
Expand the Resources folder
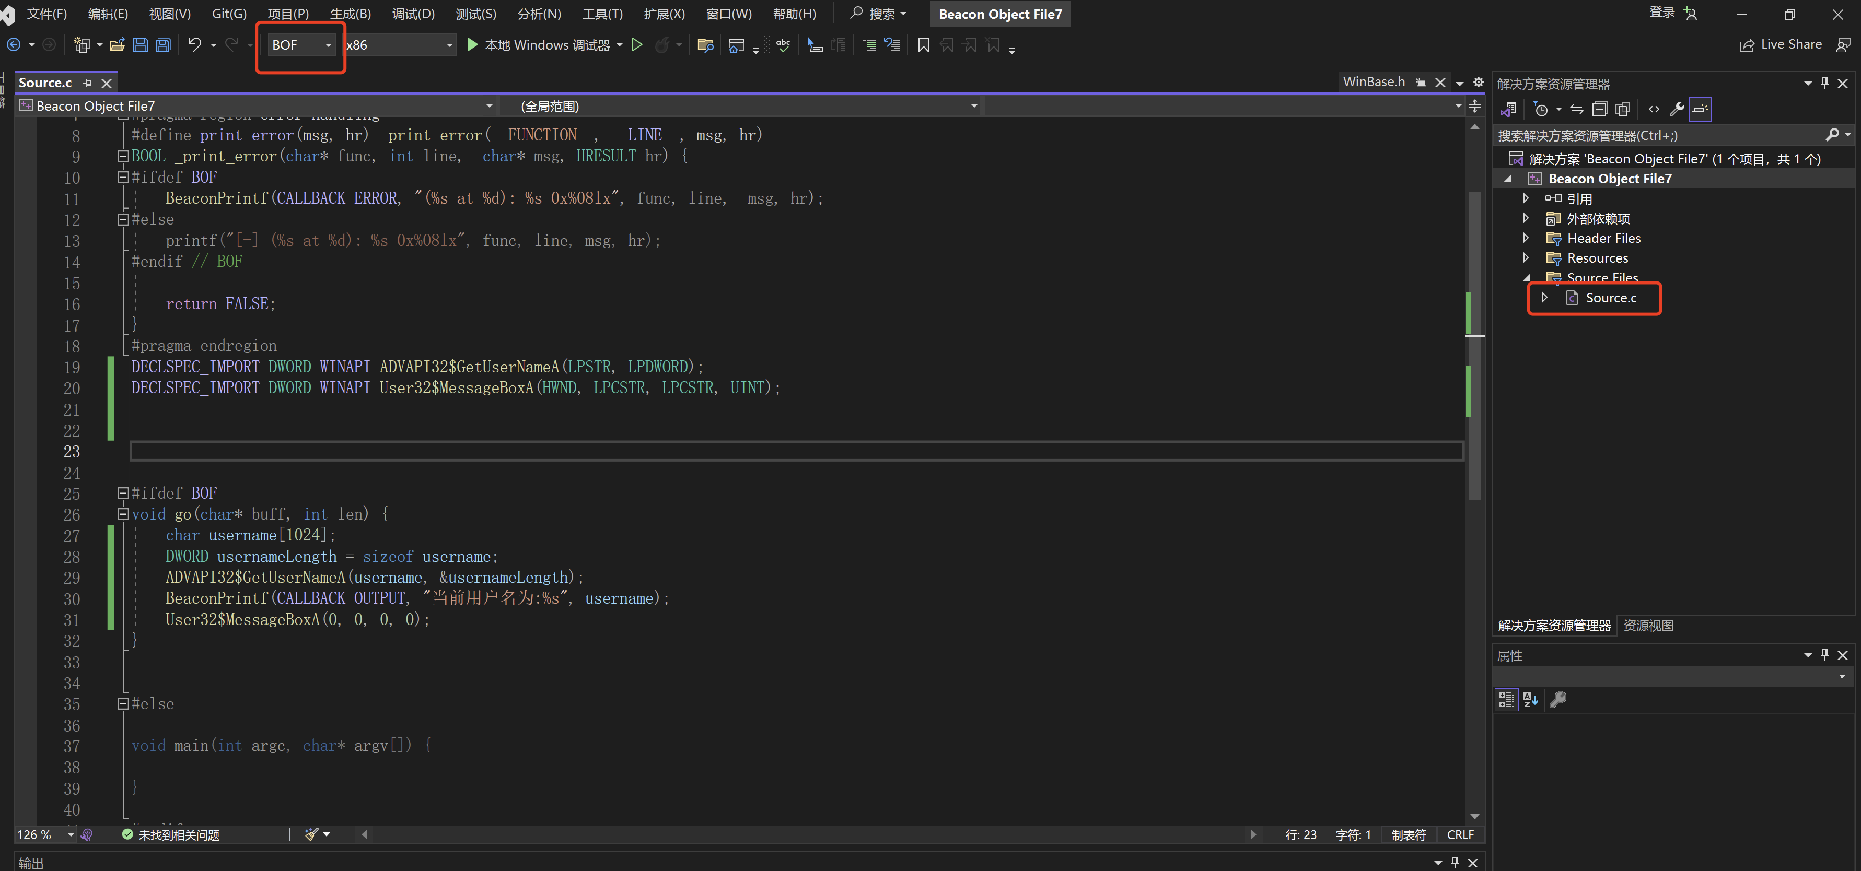pyautogui.click(x=1526, y=257)
